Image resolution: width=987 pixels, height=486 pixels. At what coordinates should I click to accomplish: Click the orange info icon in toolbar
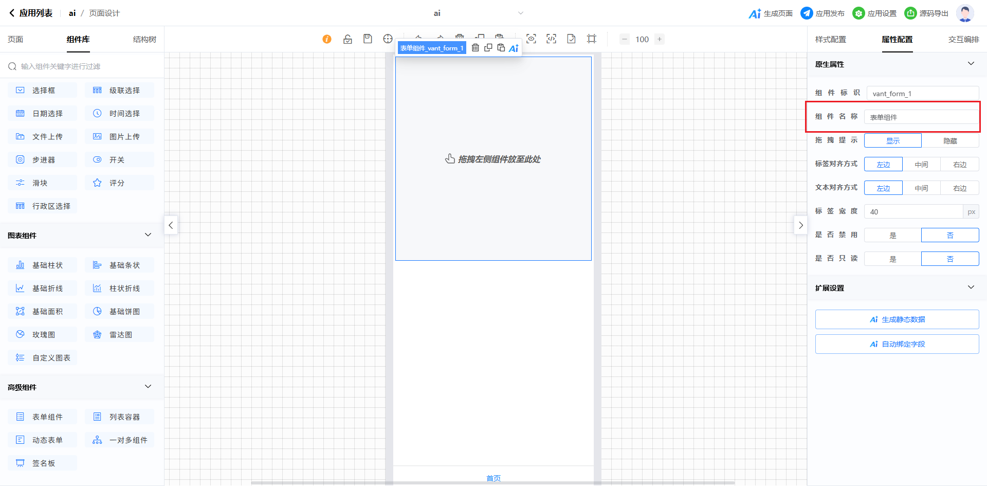click(x=327, y=39)
